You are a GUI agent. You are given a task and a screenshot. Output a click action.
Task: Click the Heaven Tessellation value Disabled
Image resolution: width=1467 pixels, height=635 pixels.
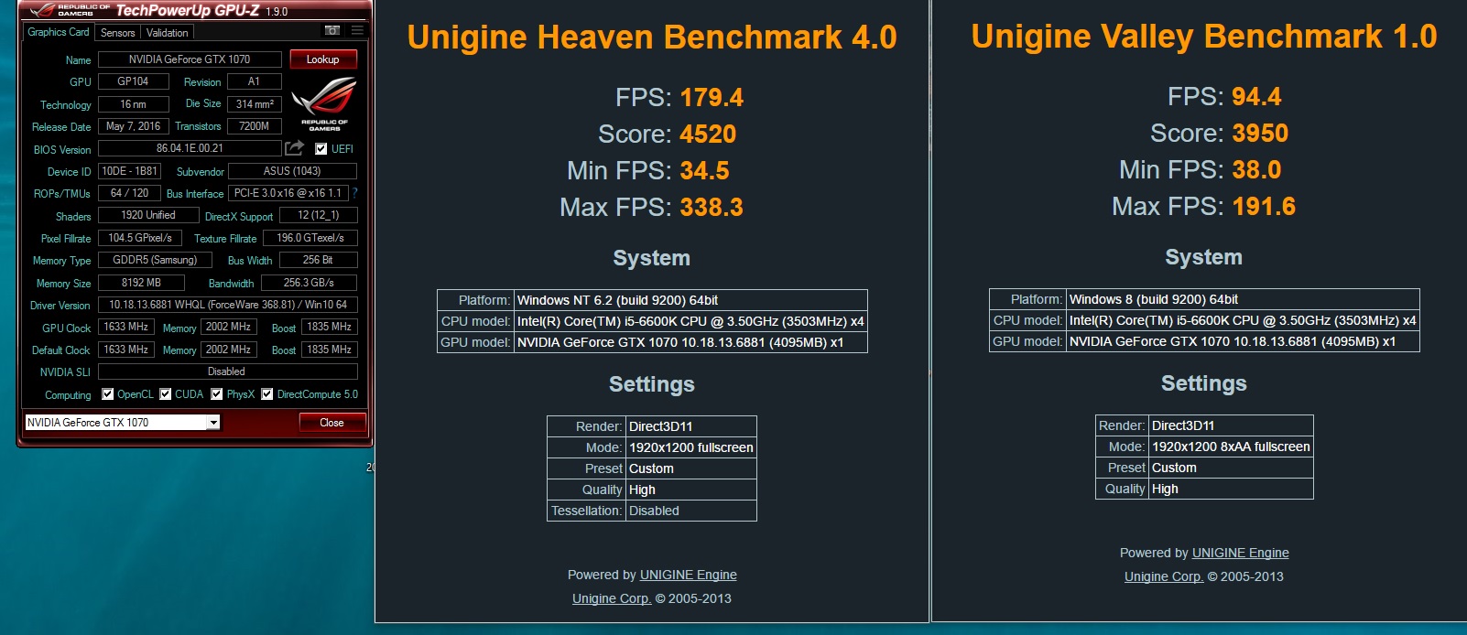(691, 511)
